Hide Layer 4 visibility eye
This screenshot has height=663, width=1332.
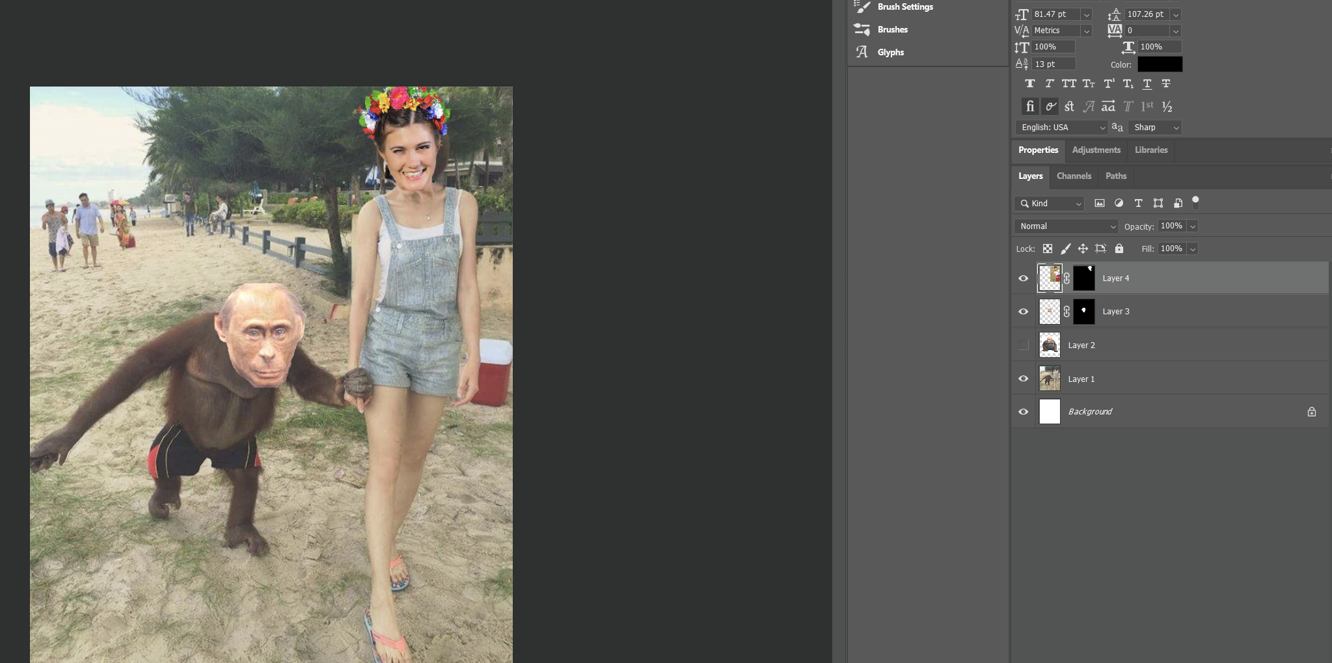click(1024, 278)
